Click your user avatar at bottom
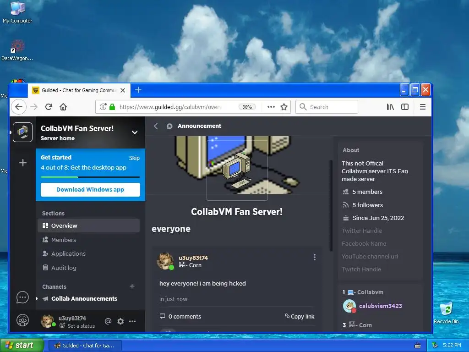The height and width of the screenshot is (352, 469). (48, 321)
